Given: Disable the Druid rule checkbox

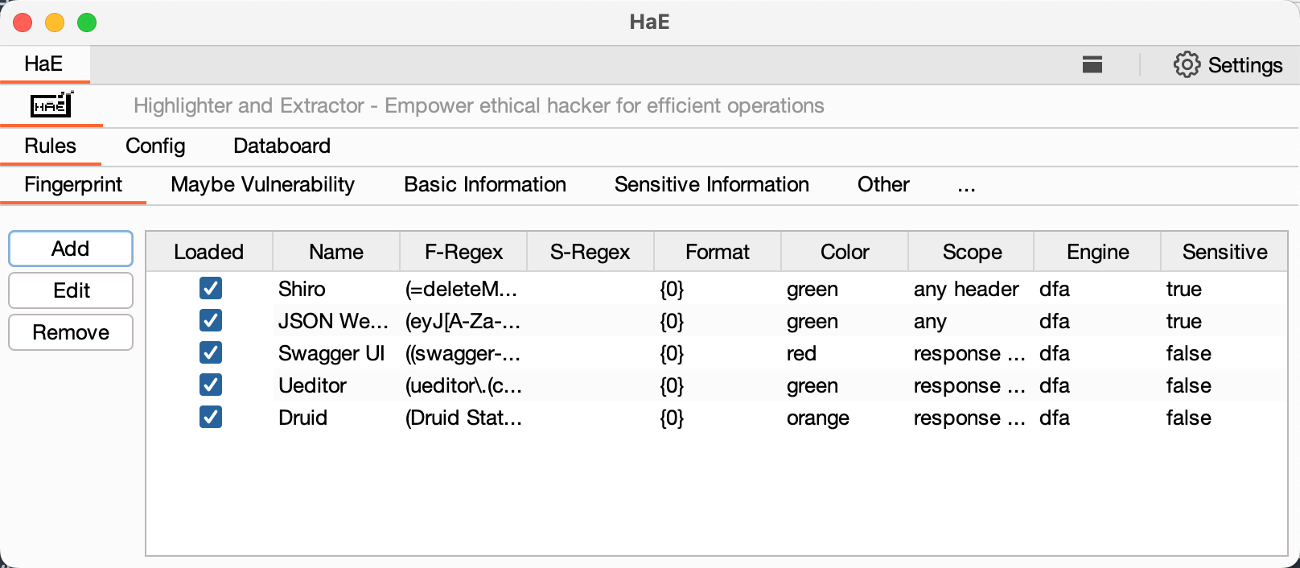Looking at the screenshot, I should [211, 418].
